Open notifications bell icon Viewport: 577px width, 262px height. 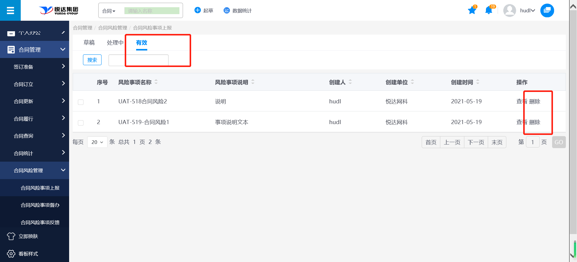[x=488, y=11]
